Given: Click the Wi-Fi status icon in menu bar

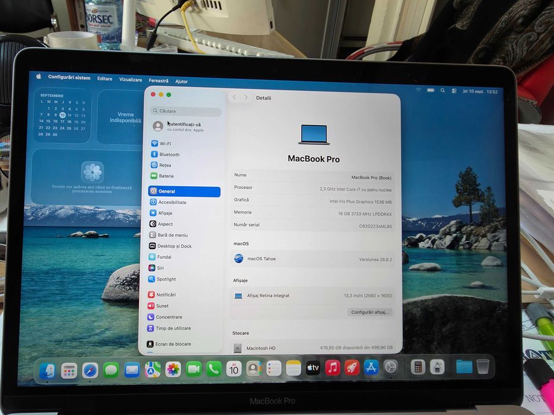Looking at the screenshot, I should click(419, 90).
